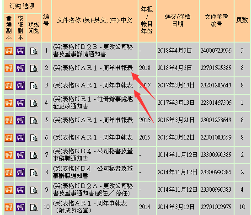Click reference number 24000723936

pyautogui.click(x=216, y=51)
